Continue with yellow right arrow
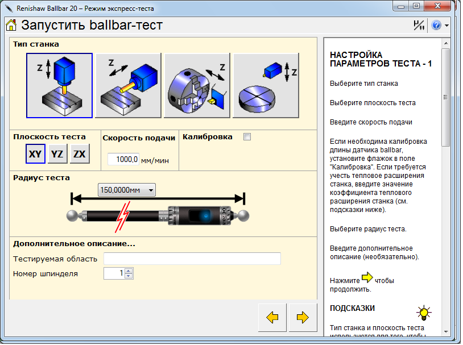 pos(303,318)
